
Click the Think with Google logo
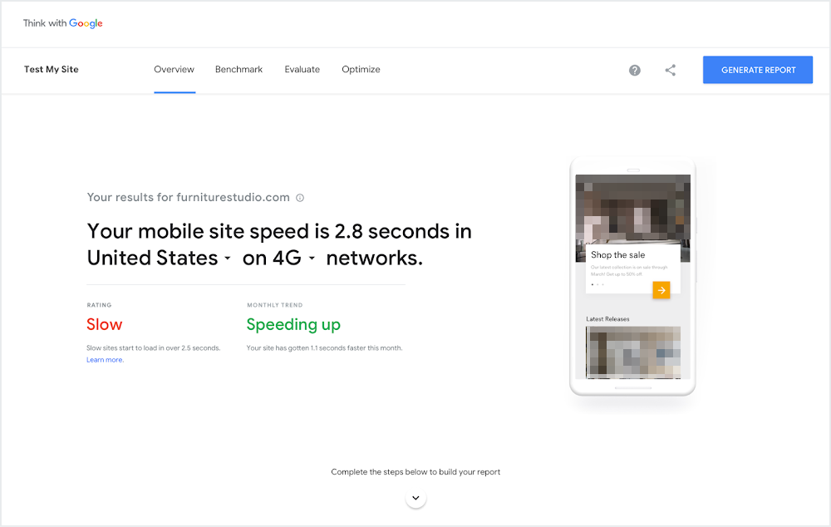(62, 22)
